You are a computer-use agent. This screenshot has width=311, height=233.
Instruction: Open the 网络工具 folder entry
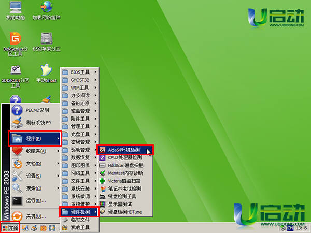click(79, 173)
